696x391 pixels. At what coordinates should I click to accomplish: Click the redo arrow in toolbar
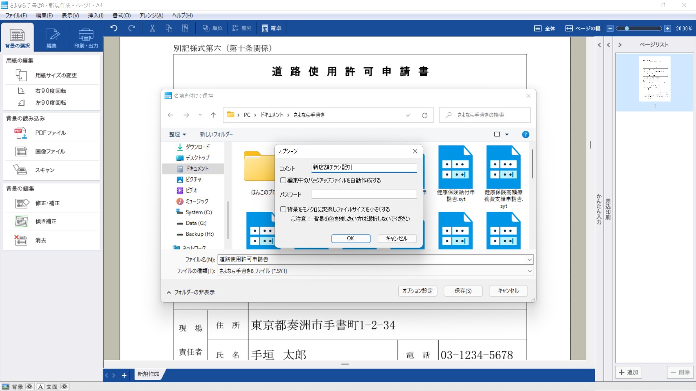pos(132,28)
